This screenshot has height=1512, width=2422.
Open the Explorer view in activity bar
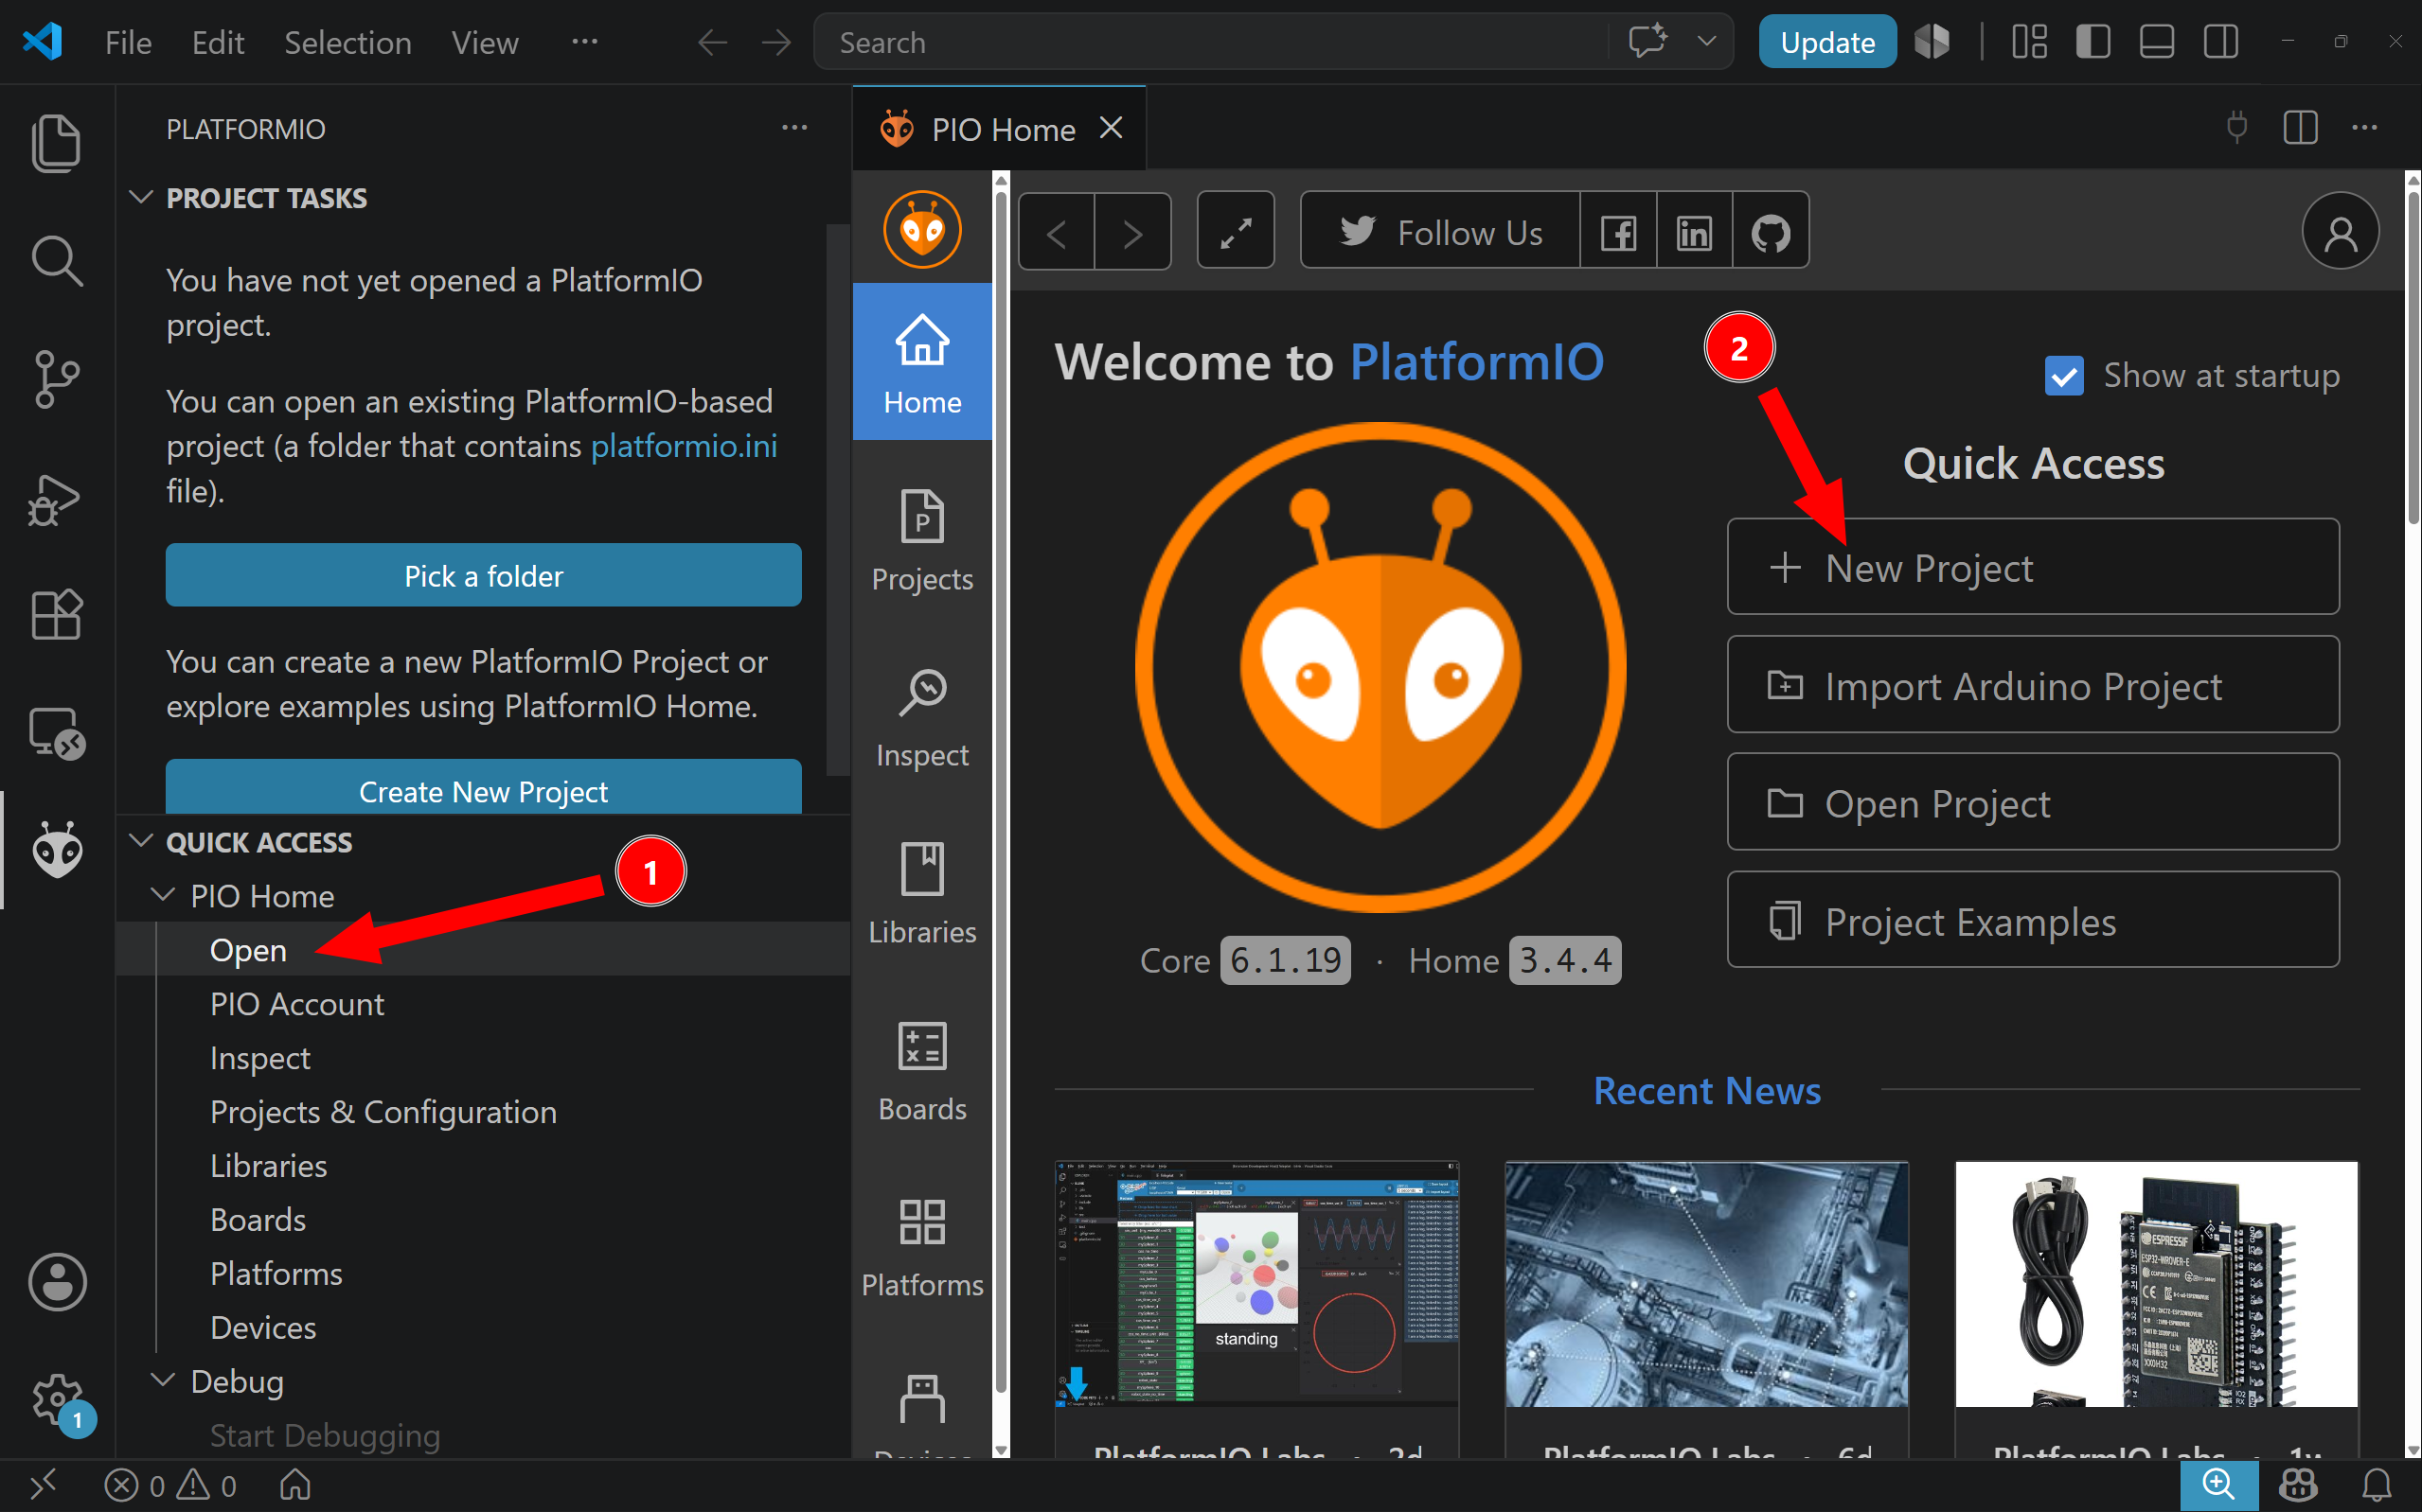[56, 142]
